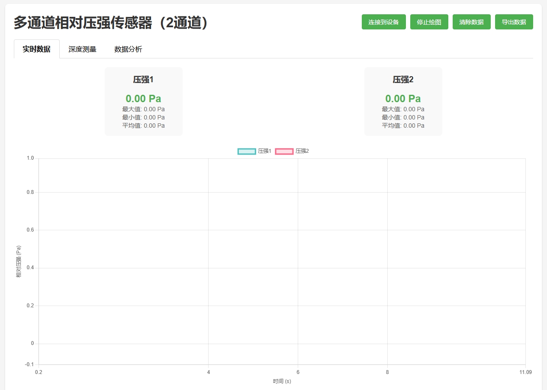Click the 平均值 stat under 压强2

(x=403, y=126)
